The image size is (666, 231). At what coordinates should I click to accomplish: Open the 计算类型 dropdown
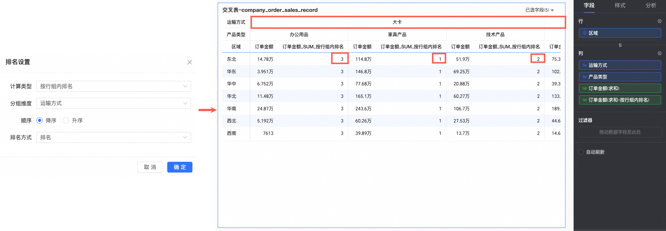click(x=114, y=86)
